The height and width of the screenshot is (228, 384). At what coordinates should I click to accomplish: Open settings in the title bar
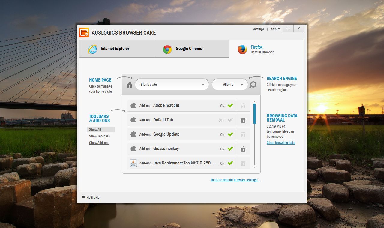259,29
